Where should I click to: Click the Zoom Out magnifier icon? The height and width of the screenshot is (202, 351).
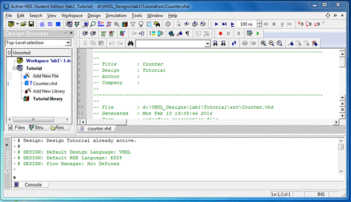click(x=271, y=43)
